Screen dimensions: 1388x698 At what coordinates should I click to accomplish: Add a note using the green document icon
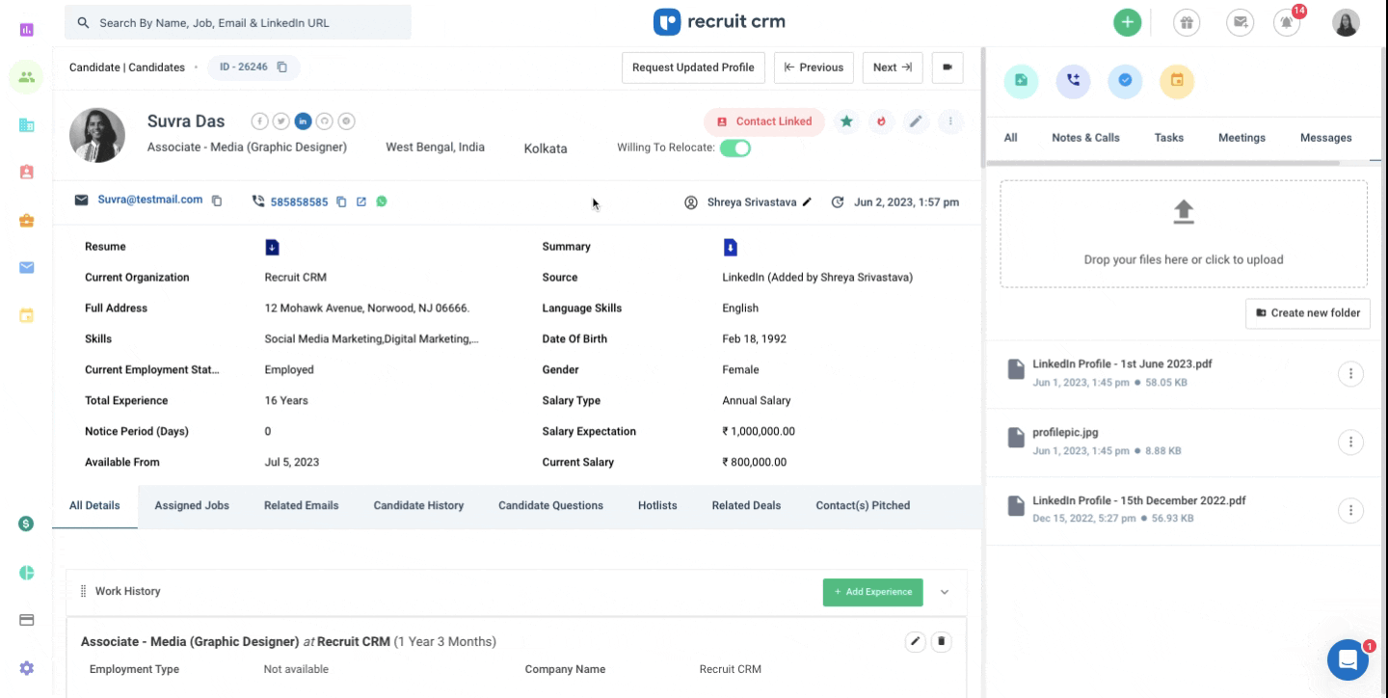pyautogui.click(x=1021, y=81)
